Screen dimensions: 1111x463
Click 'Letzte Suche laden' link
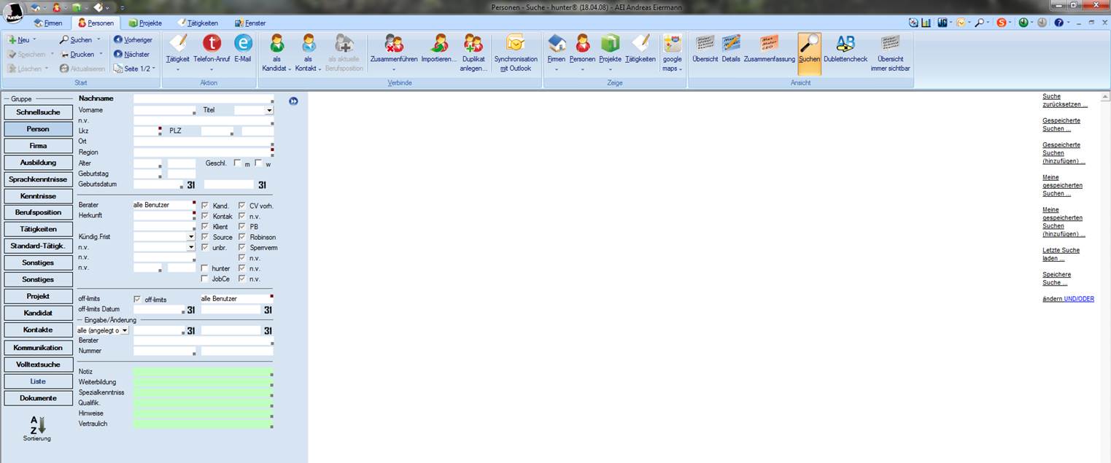click(x=1061, y=254)
